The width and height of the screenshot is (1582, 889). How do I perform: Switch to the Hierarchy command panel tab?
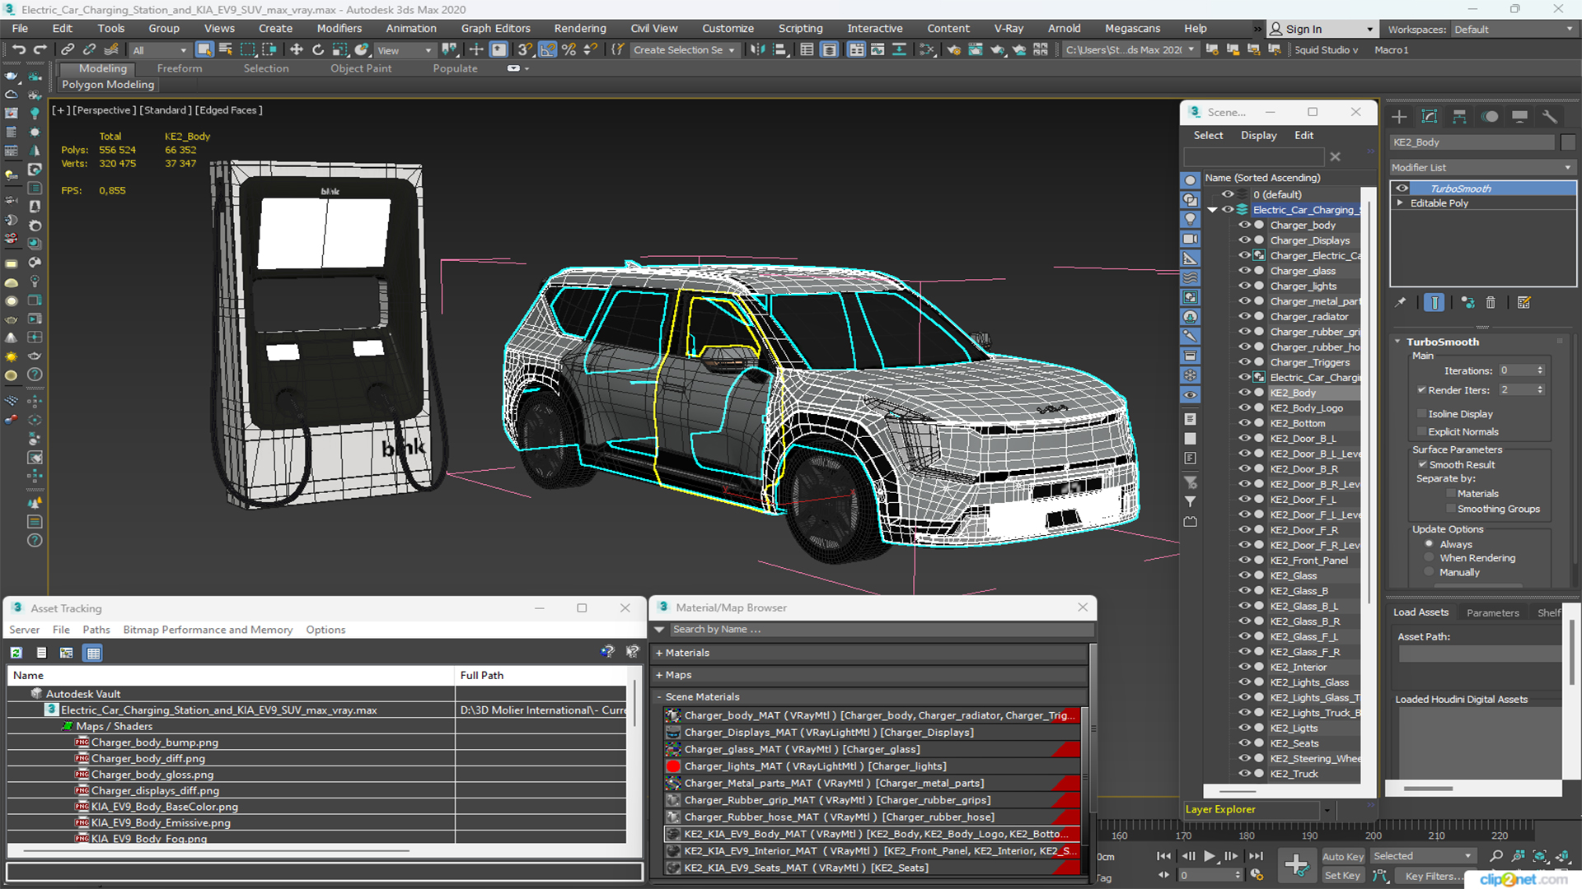1459,117
